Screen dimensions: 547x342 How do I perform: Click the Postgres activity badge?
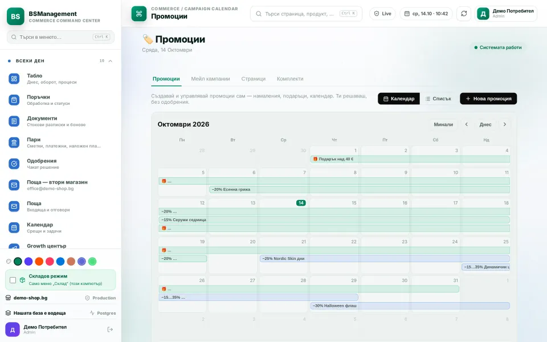point(103,313)
